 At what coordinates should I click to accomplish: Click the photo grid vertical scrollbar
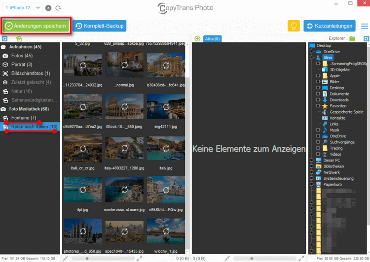click(187, 163)
